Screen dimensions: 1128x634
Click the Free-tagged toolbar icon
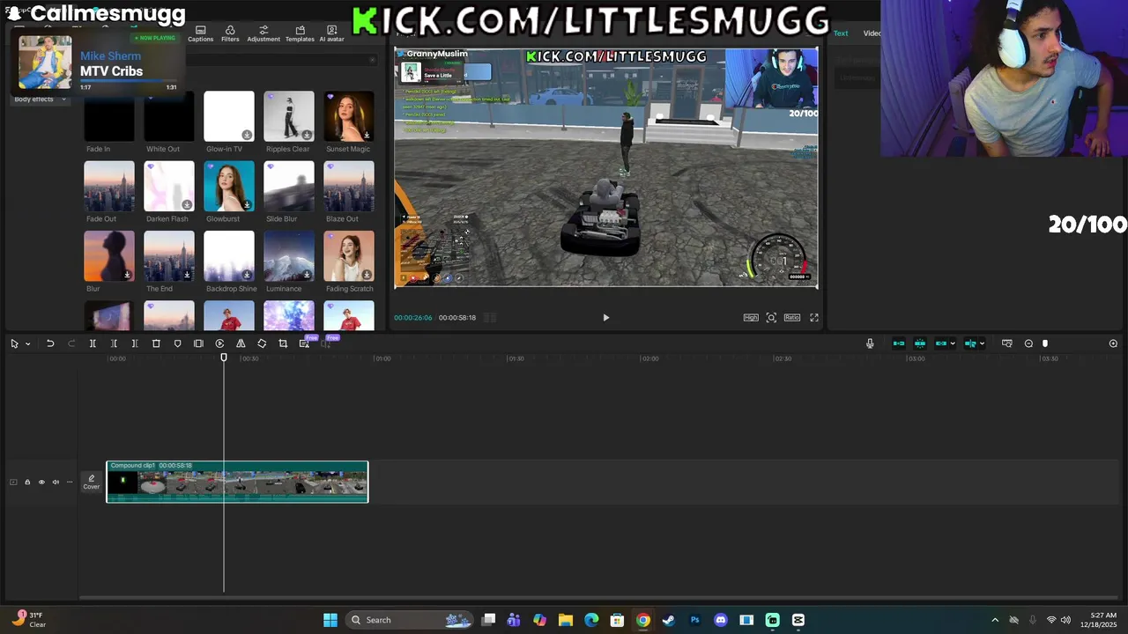[304, 343]
